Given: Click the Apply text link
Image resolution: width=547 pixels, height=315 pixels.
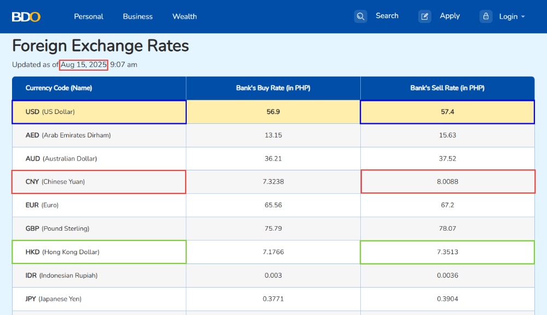Looking at the screenshot, I should click(450, 16).
